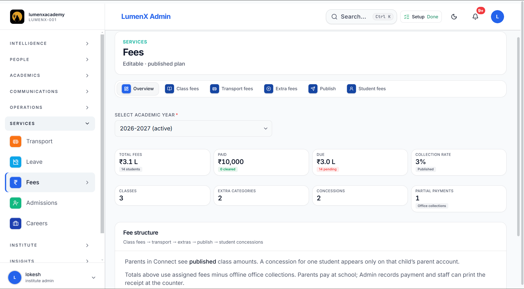Click the Classes 3 card
Image resolution: width=524 pixels, height=289 pixels.
coord(163,195)
